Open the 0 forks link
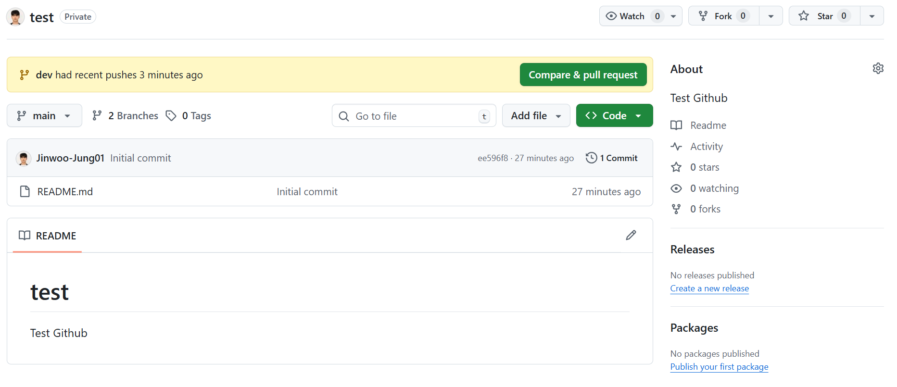Viewport: 897px width, 387px height. (705, 209)
